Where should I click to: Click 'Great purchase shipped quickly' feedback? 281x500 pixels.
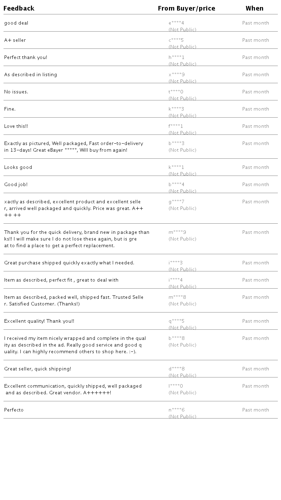(69, 263)
